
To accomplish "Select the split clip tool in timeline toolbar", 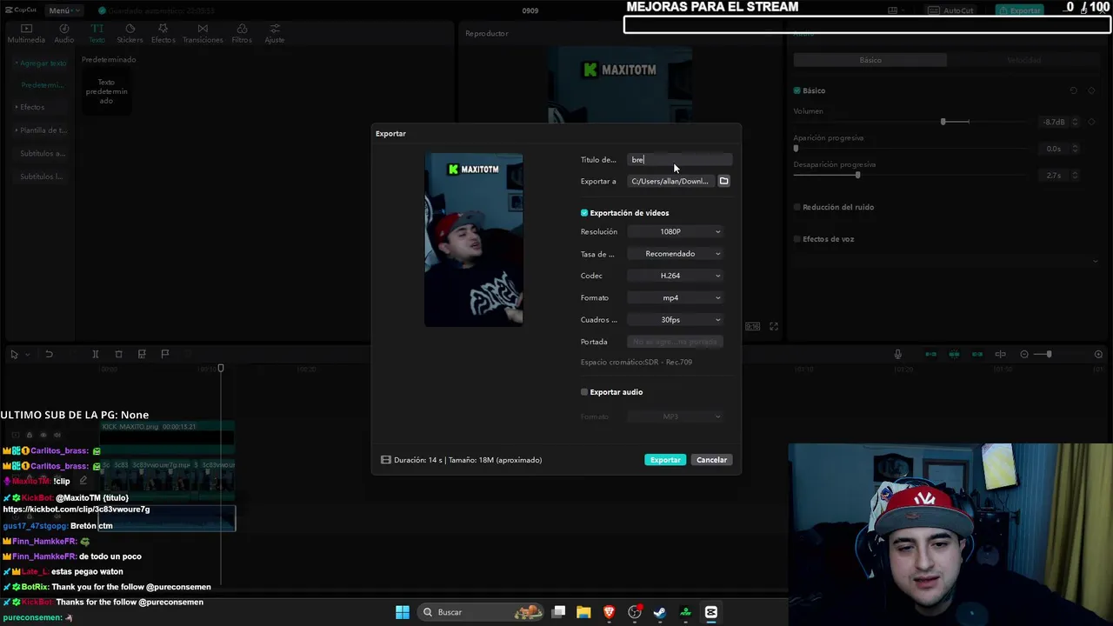I will click(x=96, y=354).
